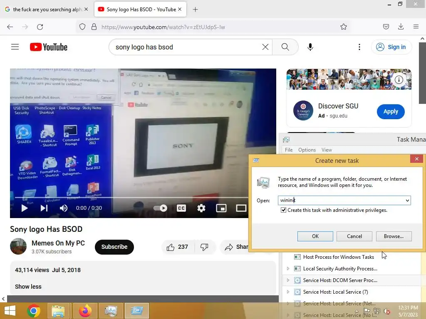This screenshot has width=426, height=319.
Task: Like the video with thumbs up
Action: [x=177, y=247]
